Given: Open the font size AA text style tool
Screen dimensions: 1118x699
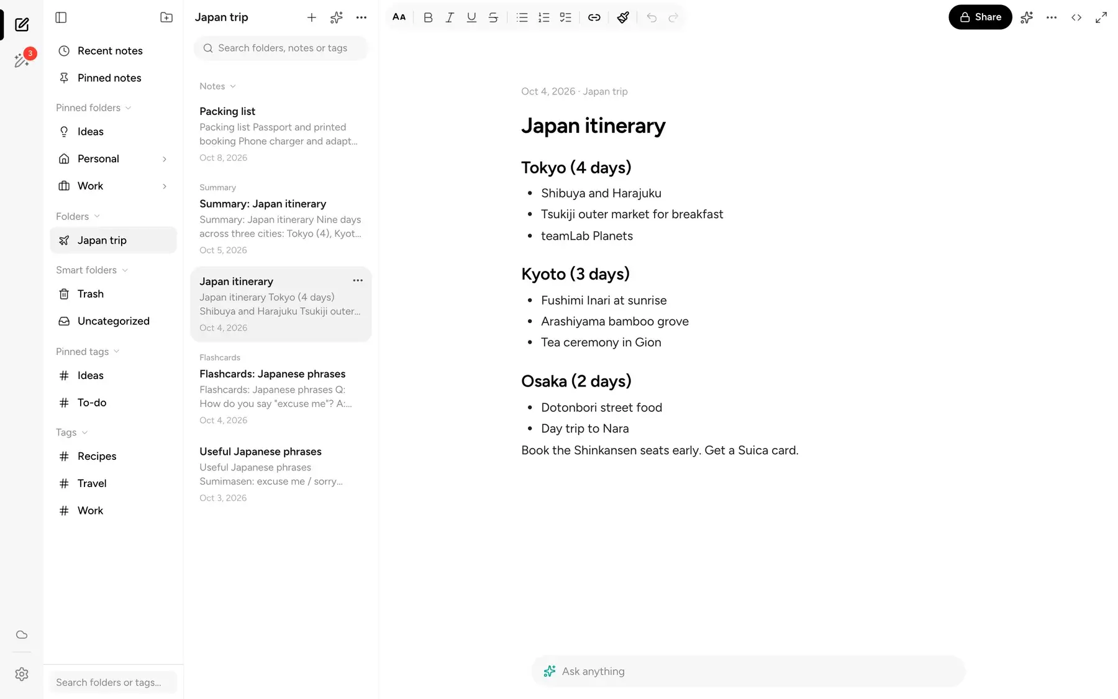Looking at the screenshot, I should [399, 17].
